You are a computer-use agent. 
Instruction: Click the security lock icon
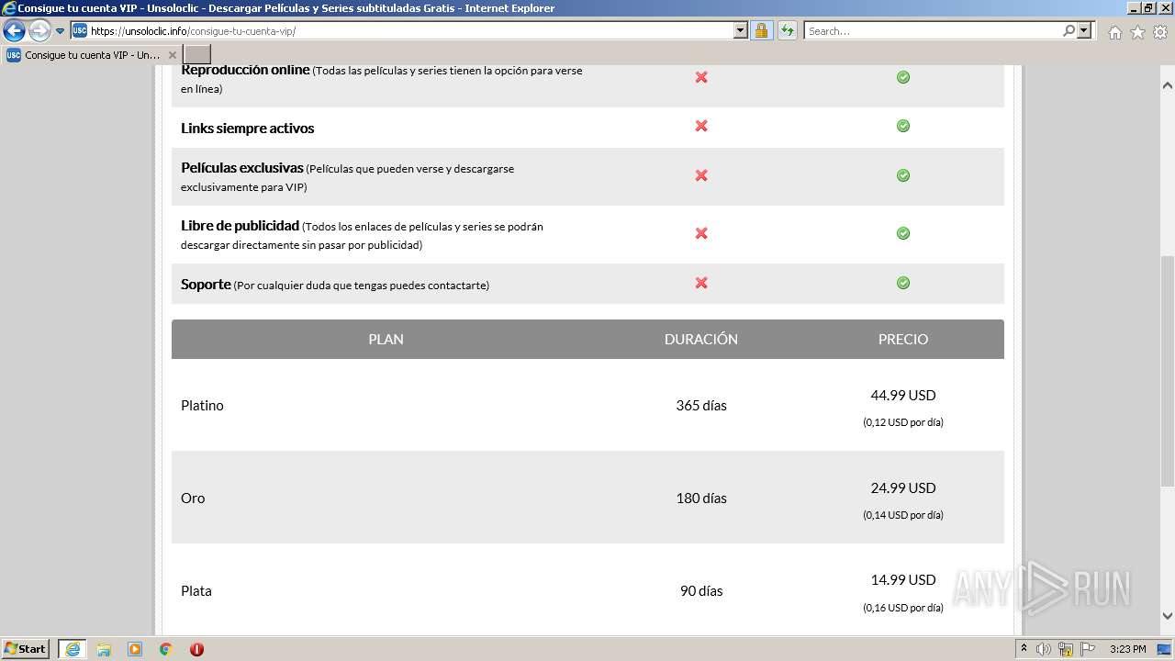(761, 30)
